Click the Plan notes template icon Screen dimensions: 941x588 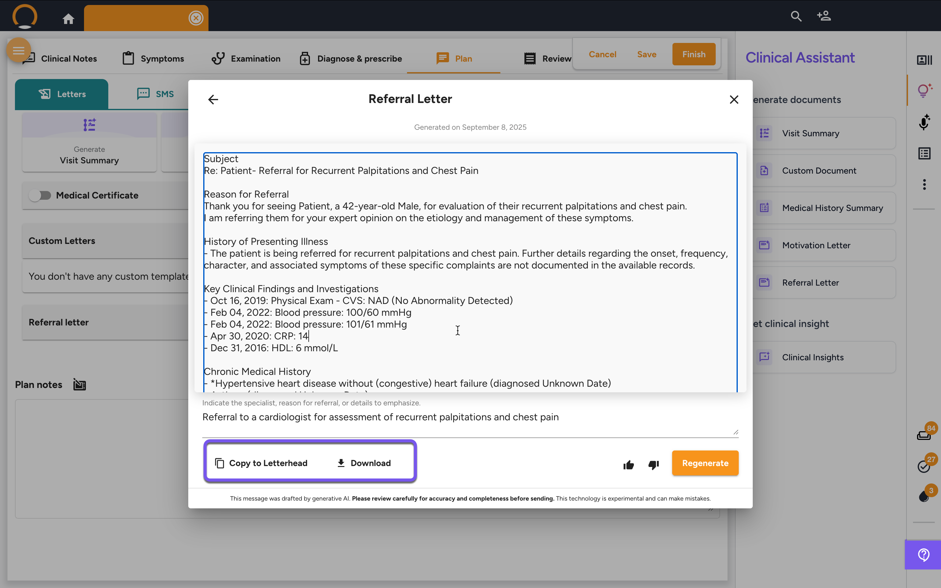pyautogui.click(x=80, y=385)
